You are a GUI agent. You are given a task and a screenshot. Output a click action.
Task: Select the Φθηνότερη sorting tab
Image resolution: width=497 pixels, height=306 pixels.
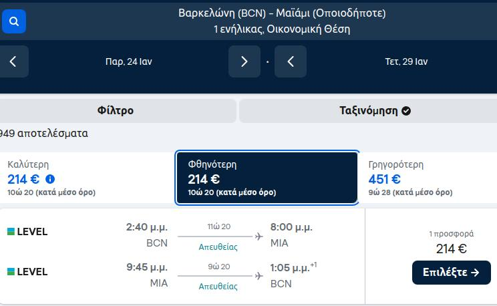(267, 178)
